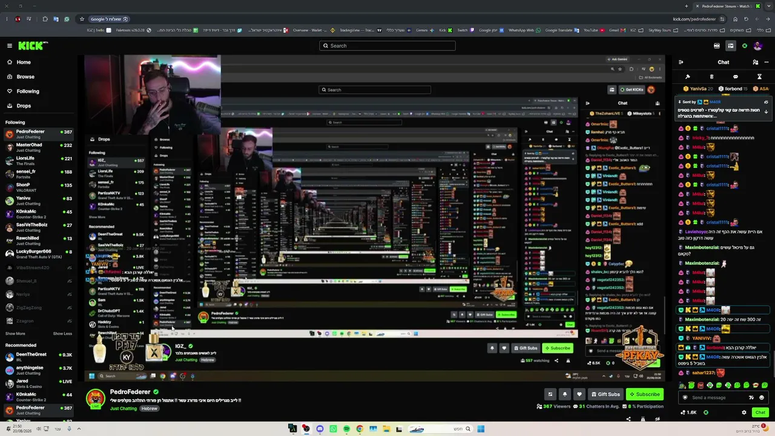The image size is (775, 436).
Task: Click the Send a message input field
Action: [x=724, y=398]
